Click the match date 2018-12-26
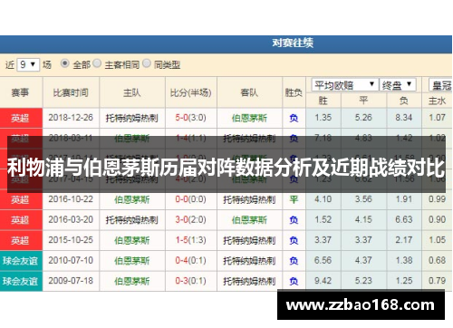The width and height of the screenshot is (453, 328). point(71,118)
